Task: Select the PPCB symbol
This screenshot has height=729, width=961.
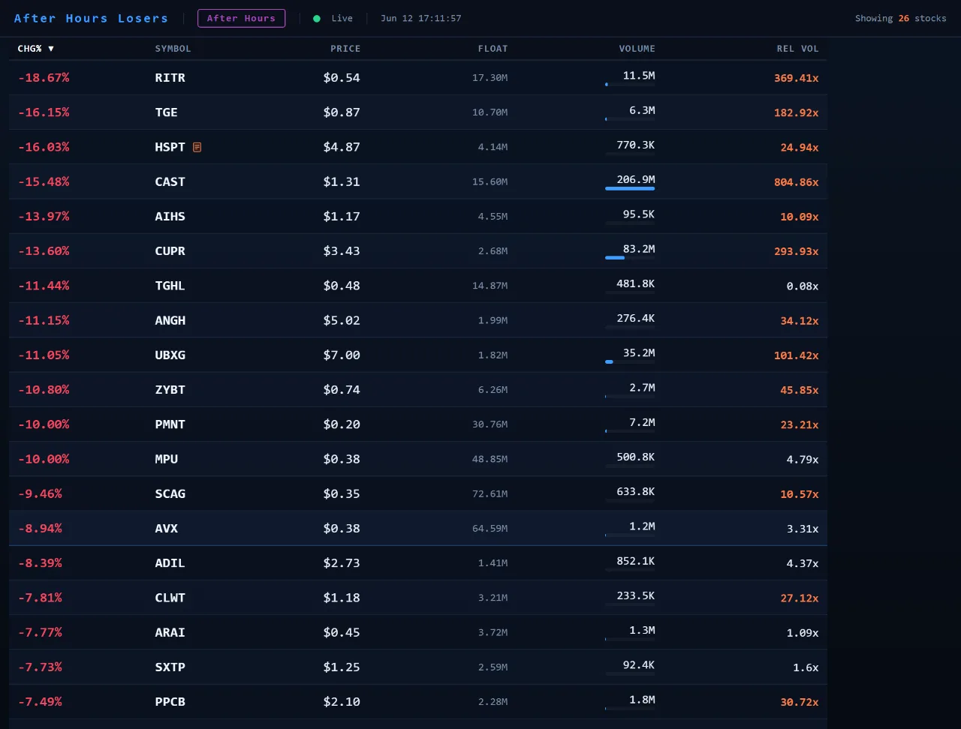Action: [170, 702]
